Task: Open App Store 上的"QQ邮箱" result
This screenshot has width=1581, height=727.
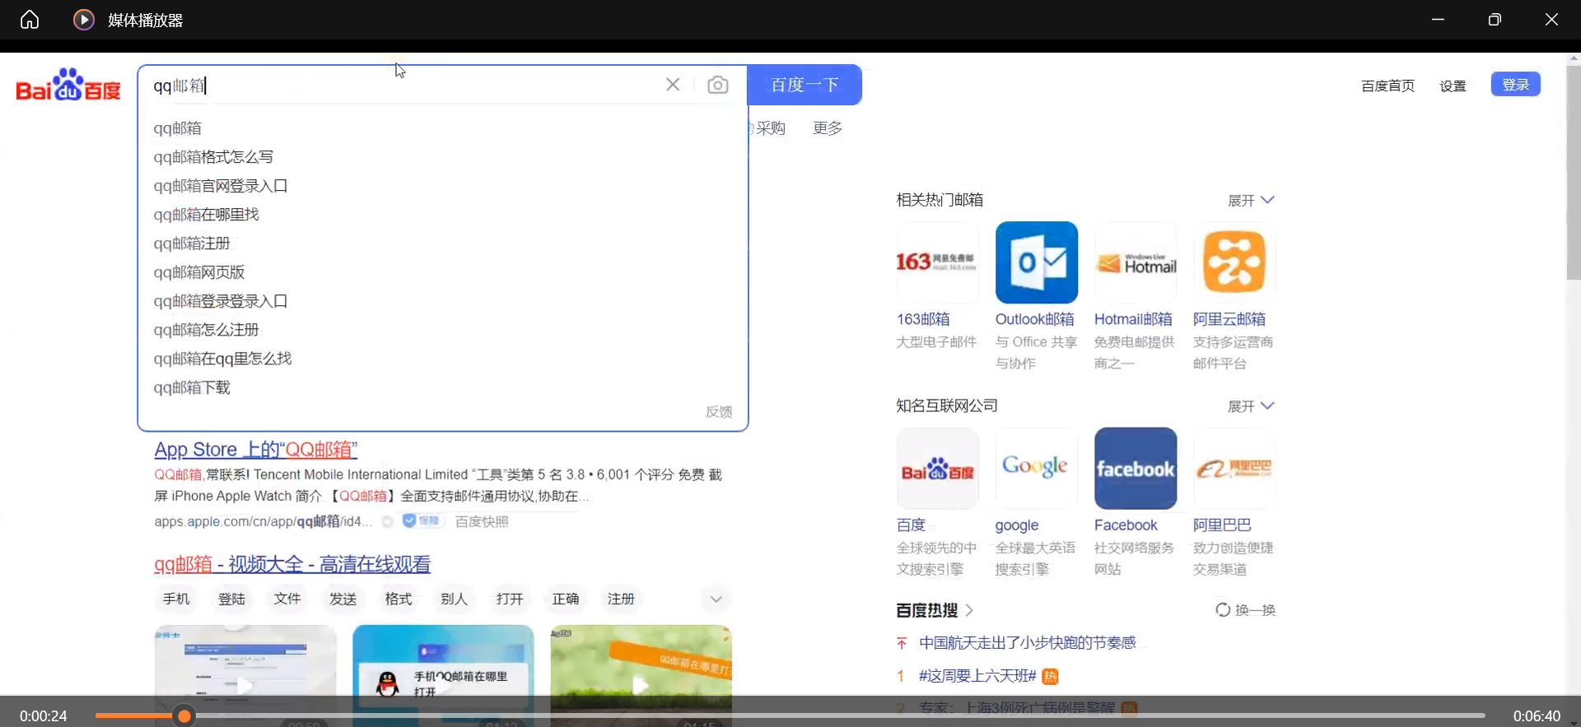Action: point(256,450)
